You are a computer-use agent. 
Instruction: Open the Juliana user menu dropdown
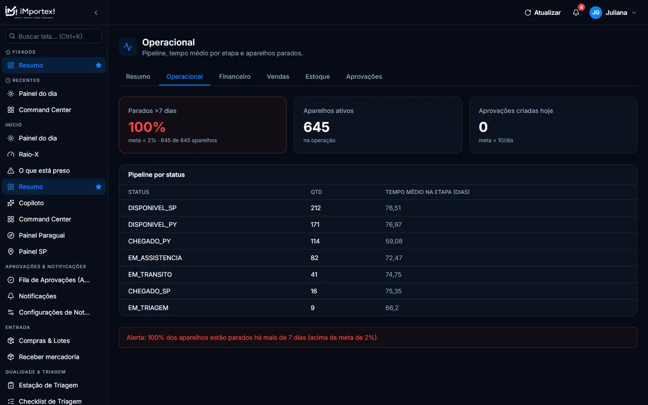point(613,13)
